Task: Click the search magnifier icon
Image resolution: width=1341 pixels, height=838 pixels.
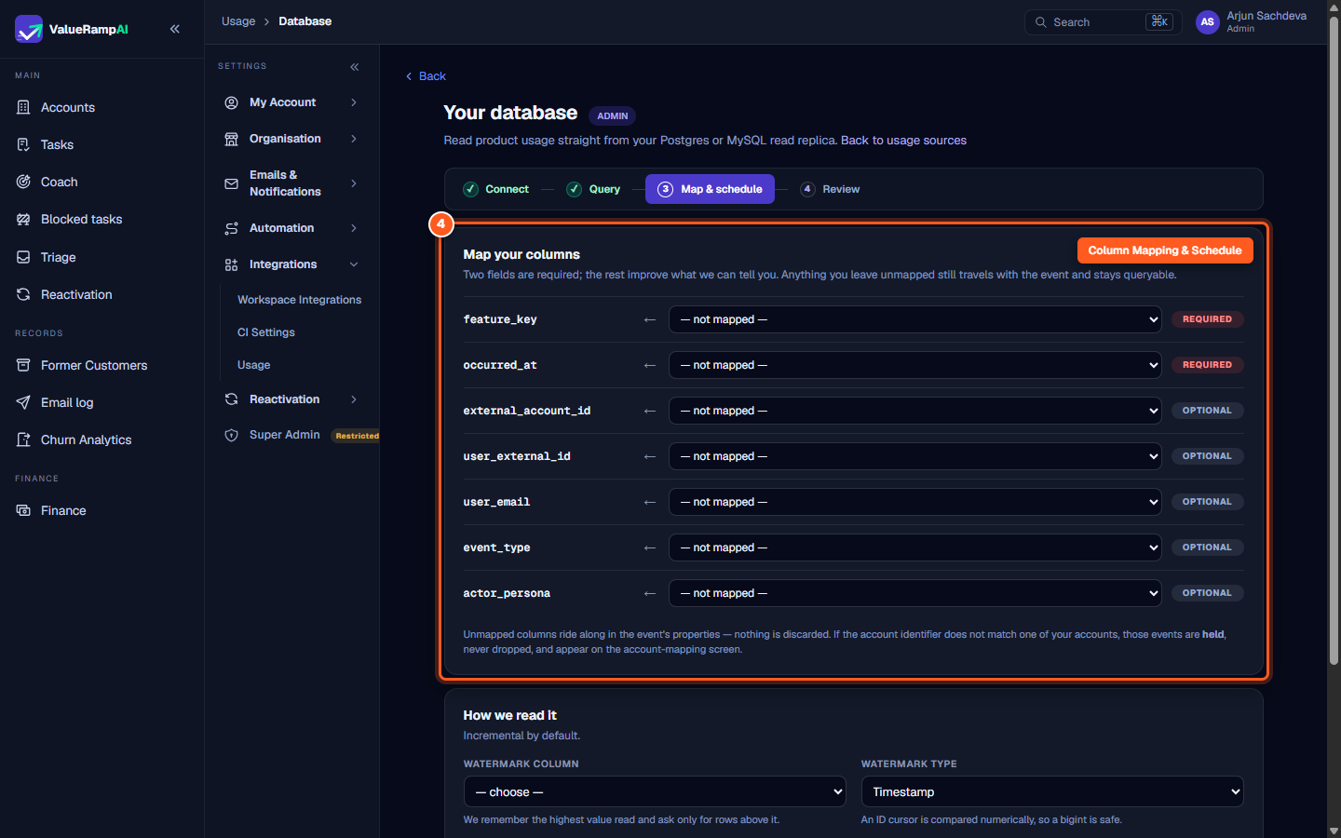Action: pos(1040,22)
